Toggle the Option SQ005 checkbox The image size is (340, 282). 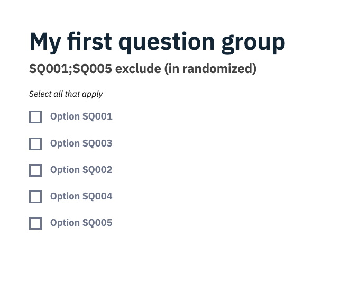35,223
